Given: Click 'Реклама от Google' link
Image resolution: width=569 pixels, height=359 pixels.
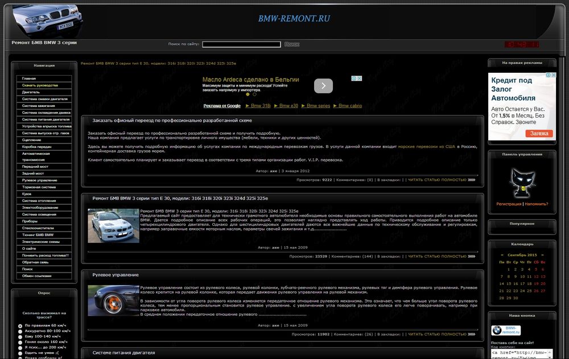Looking at the screenshot, I should [222, 106].
